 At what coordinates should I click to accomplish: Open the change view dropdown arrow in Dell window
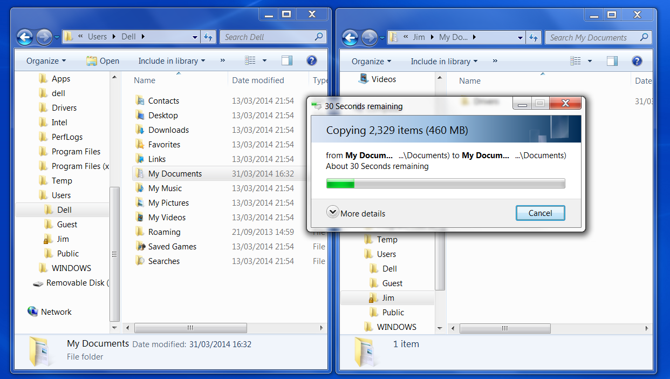tap(264, 60)
